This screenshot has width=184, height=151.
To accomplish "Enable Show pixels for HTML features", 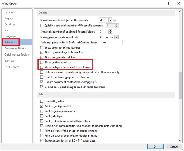I will coord(41,47).
